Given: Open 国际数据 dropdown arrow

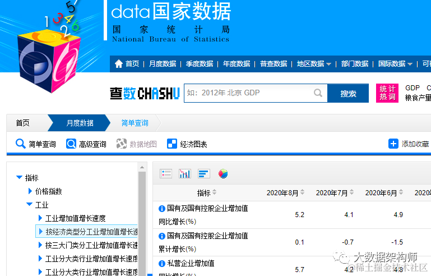Looking at the screenshot, I should coord(410,64).
